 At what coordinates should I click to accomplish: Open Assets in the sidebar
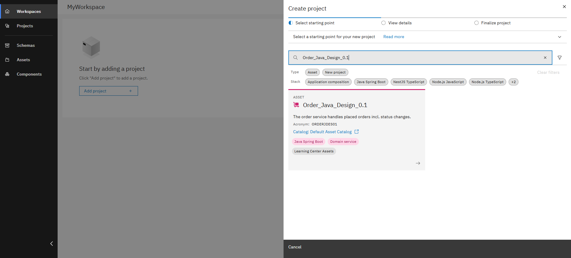(29, 60)
